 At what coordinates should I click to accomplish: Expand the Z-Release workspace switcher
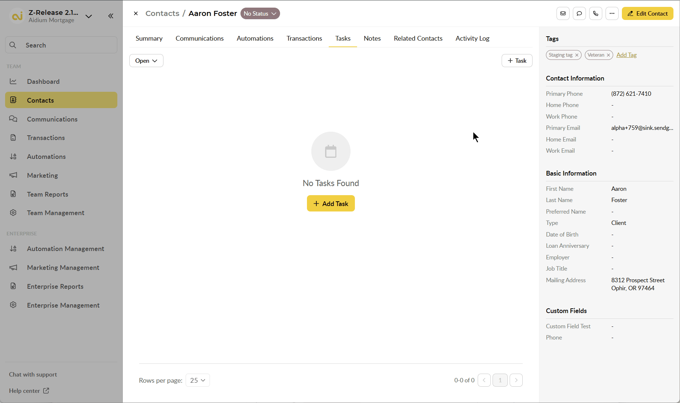point(89,16)
